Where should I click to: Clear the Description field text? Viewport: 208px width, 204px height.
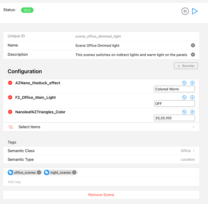(193, 55)
